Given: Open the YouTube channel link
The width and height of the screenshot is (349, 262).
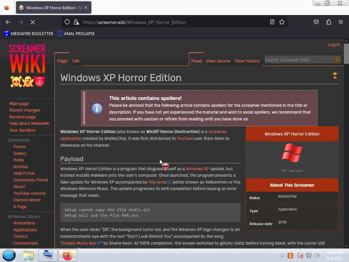Looking at the screenshot, I should [30, 193].
